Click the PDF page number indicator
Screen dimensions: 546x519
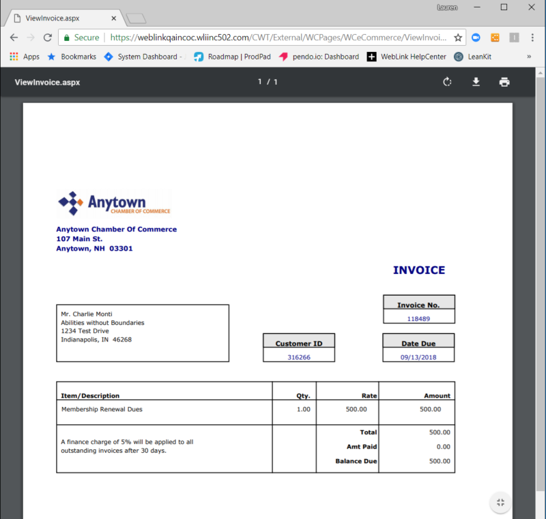click(x=268, y=82)
